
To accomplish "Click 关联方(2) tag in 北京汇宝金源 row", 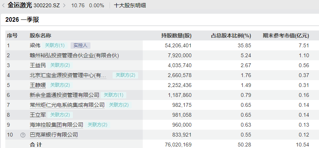I will [x=125, y=75].
